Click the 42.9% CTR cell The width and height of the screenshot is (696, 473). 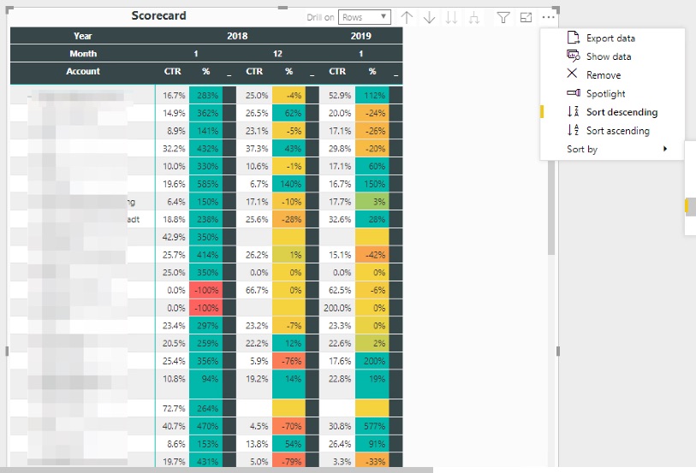173,237
